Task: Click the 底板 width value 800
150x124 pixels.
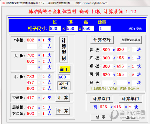Action: tap(107, 58)
